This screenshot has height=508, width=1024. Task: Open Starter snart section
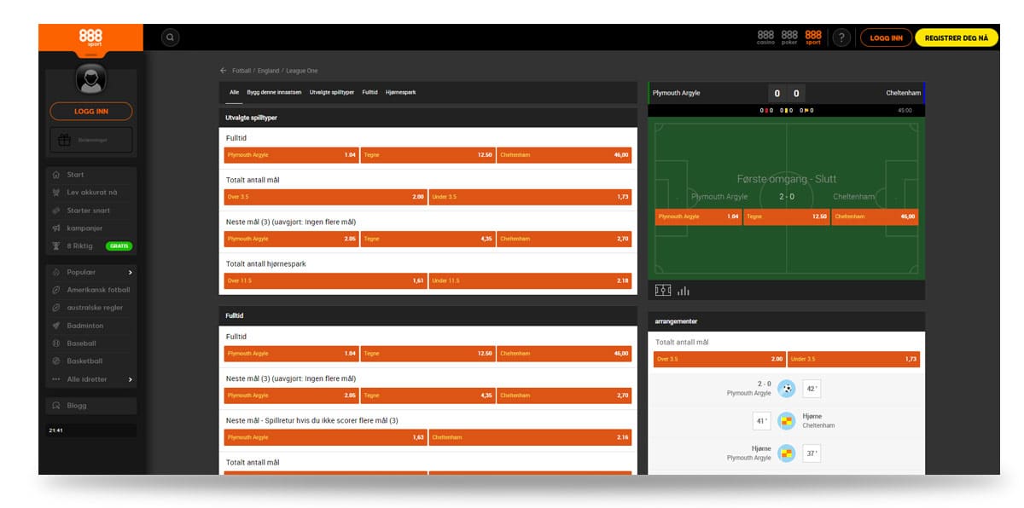click(x=90, y=211)
